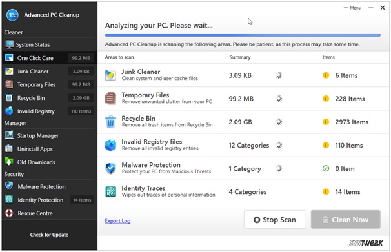Viewport: 391px width, 252px height.
Task: Click the Clean Now button
Action: coord(346,219)
